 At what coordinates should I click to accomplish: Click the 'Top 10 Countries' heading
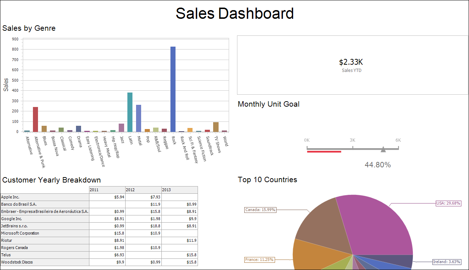(267, 180)
